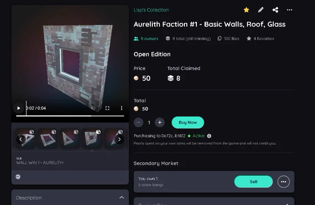Click the 4 favorites label

(260, 38)
